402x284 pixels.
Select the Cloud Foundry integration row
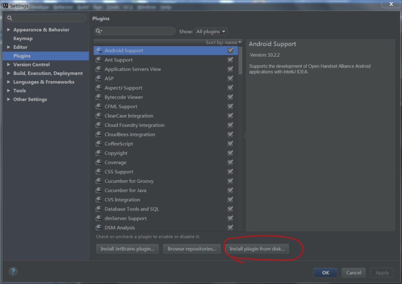tap(166, 125)
